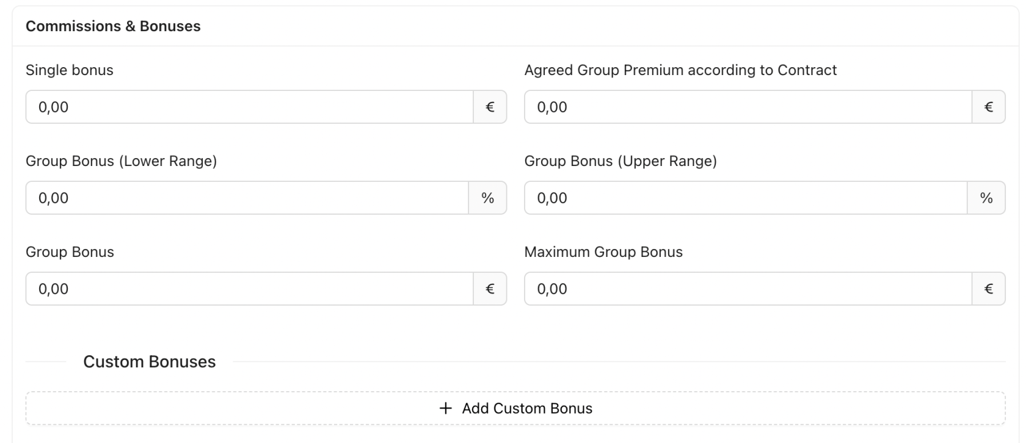Click the Agreed Group Premium according to Contract label

click(680, 70)
